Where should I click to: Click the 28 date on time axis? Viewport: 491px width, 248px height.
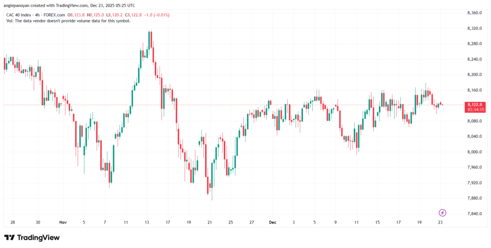12,223
